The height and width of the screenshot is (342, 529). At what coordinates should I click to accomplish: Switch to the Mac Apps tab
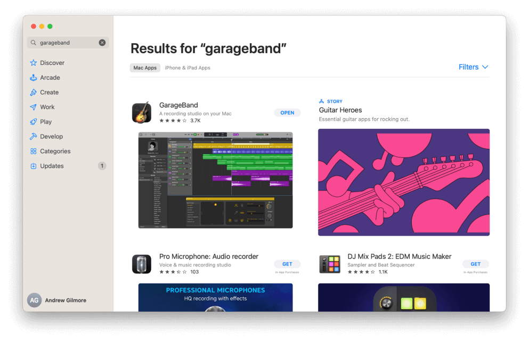[x=145, y=68]
